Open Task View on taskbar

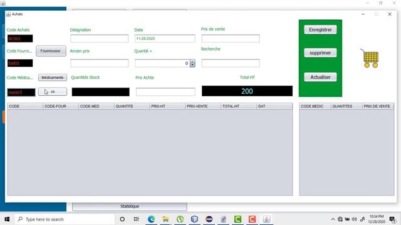(x=137, y=219)
